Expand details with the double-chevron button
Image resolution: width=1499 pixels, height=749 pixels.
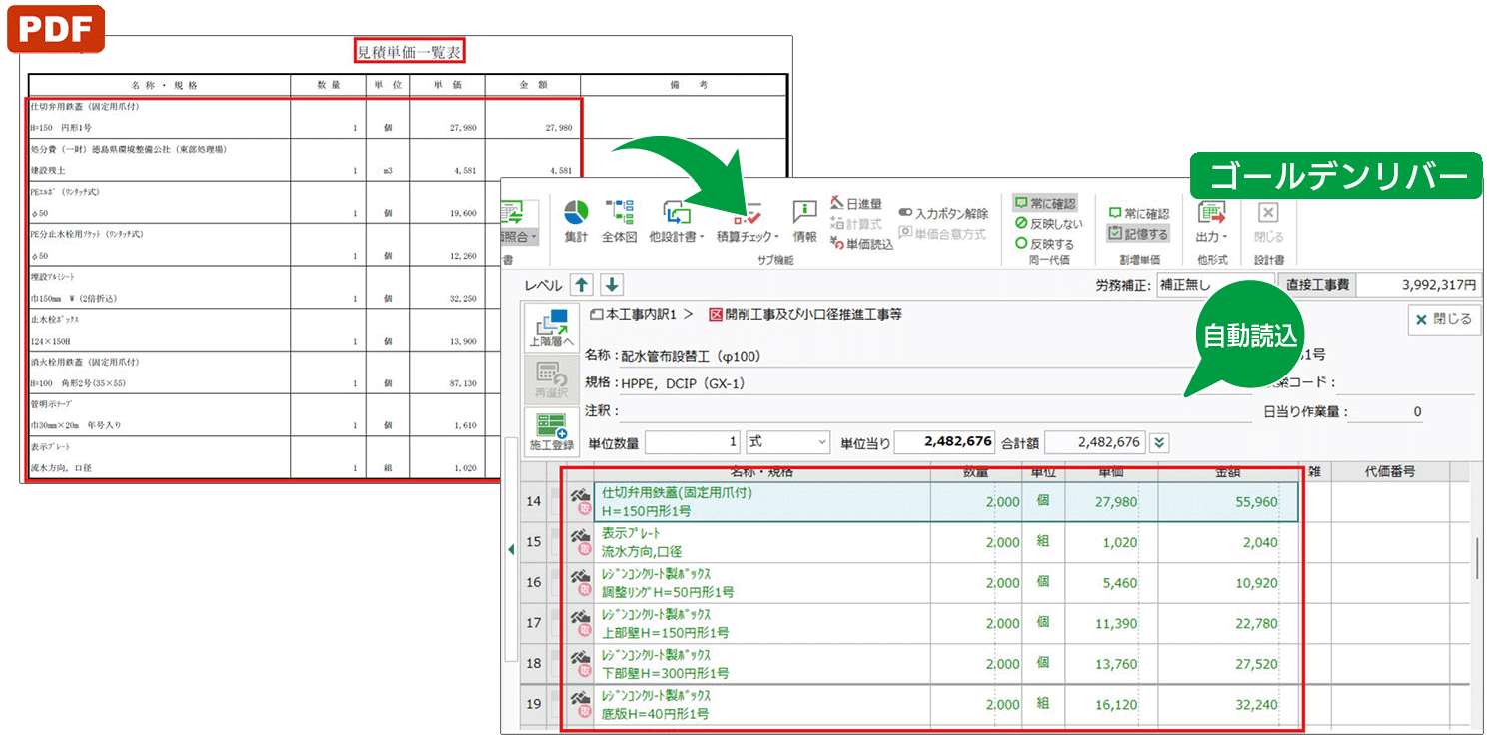click(x=1158, y=442)
